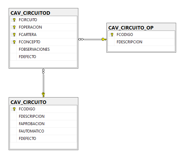Click the infinity symbol below CAV_CIRCUITOD

coord(43,71)
